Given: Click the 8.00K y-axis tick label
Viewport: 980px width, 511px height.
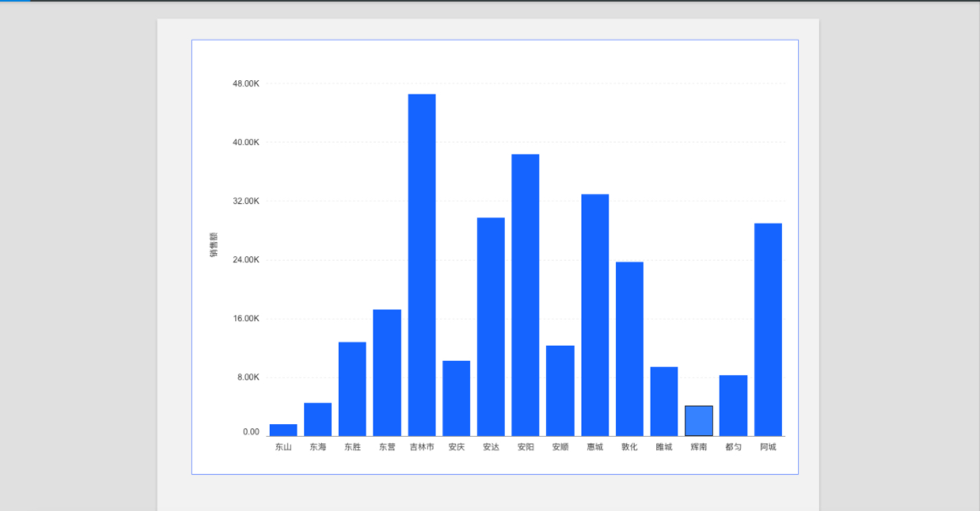Looking at the screenshot, I should coord(248,378).
